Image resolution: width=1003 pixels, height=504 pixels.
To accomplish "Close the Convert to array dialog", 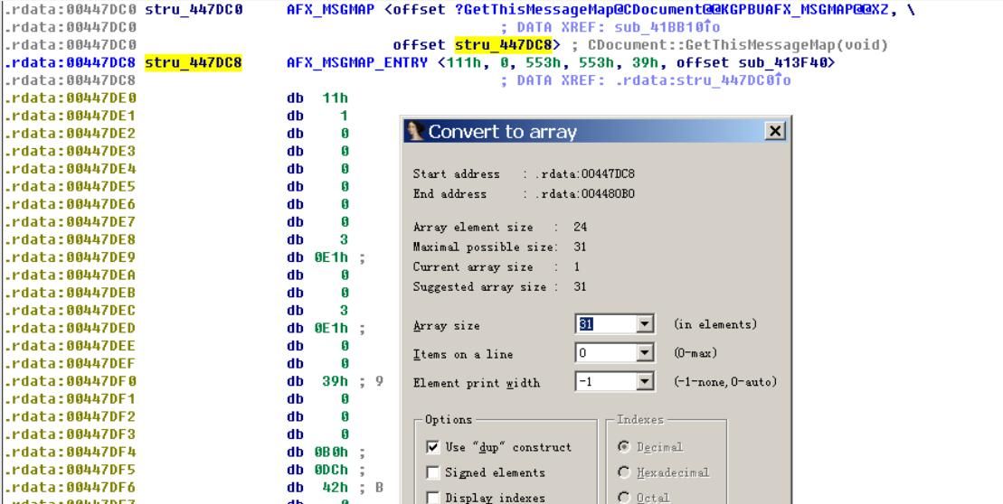I will point(774,132).
